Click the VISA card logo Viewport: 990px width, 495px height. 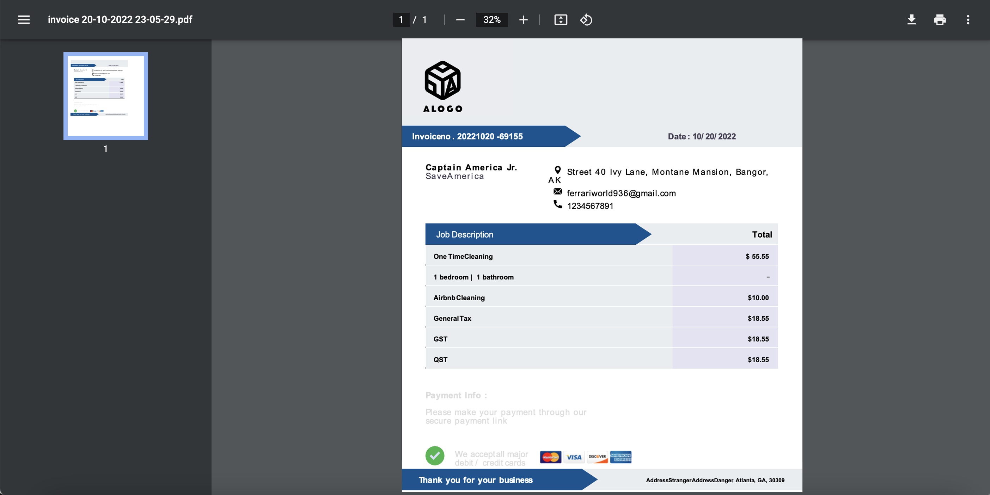point(574,457)
